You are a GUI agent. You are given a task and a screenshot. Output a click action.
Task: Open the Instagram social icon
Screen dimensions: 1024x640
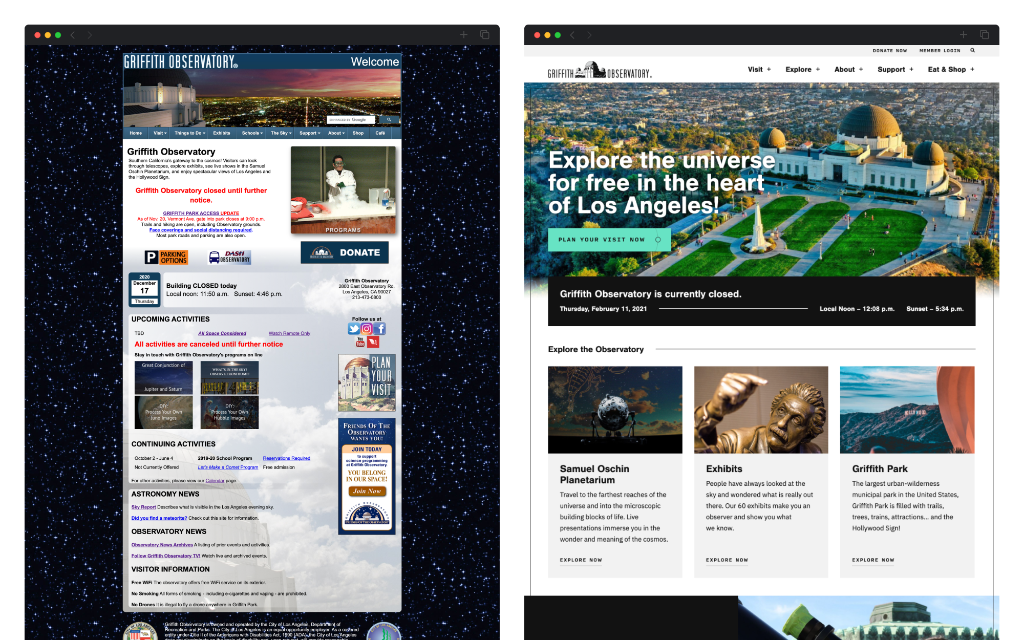[367, 329]
